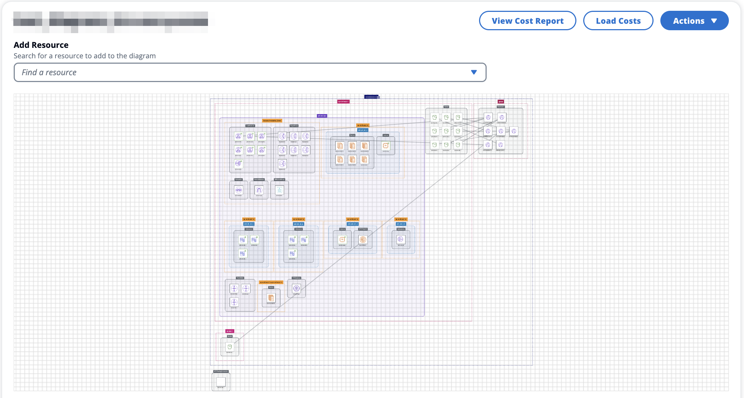Click the VPC Endpoint orange icon node

pos(363,239)
